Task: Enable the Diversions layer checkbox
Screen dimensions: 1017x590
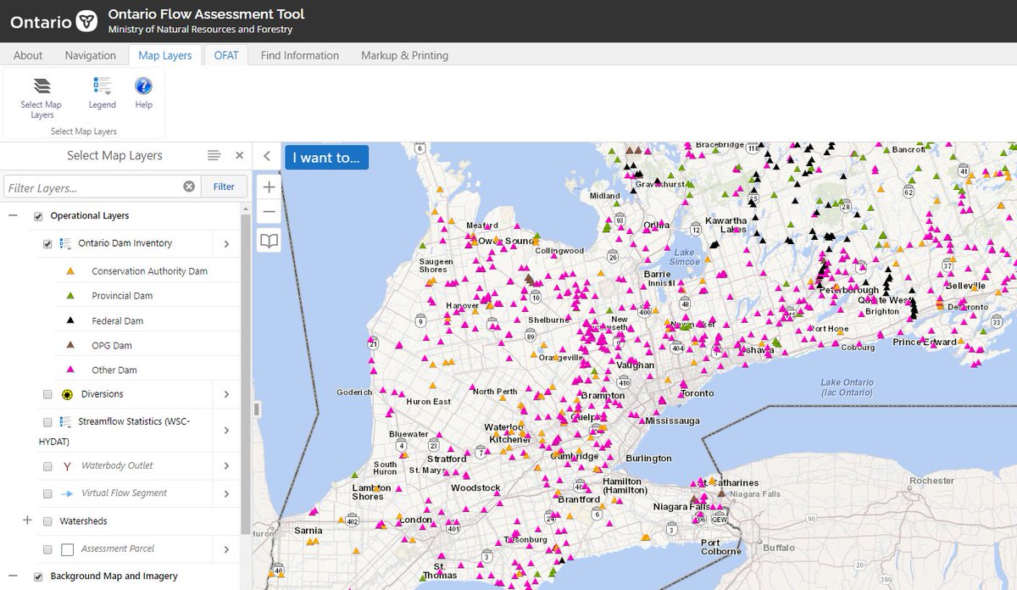Action: coord(47,394)
